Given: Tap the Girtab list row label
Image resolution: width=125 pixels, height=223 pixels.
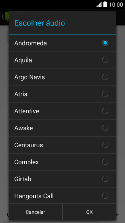Looking at the screenshot, I should coord(23,179).
